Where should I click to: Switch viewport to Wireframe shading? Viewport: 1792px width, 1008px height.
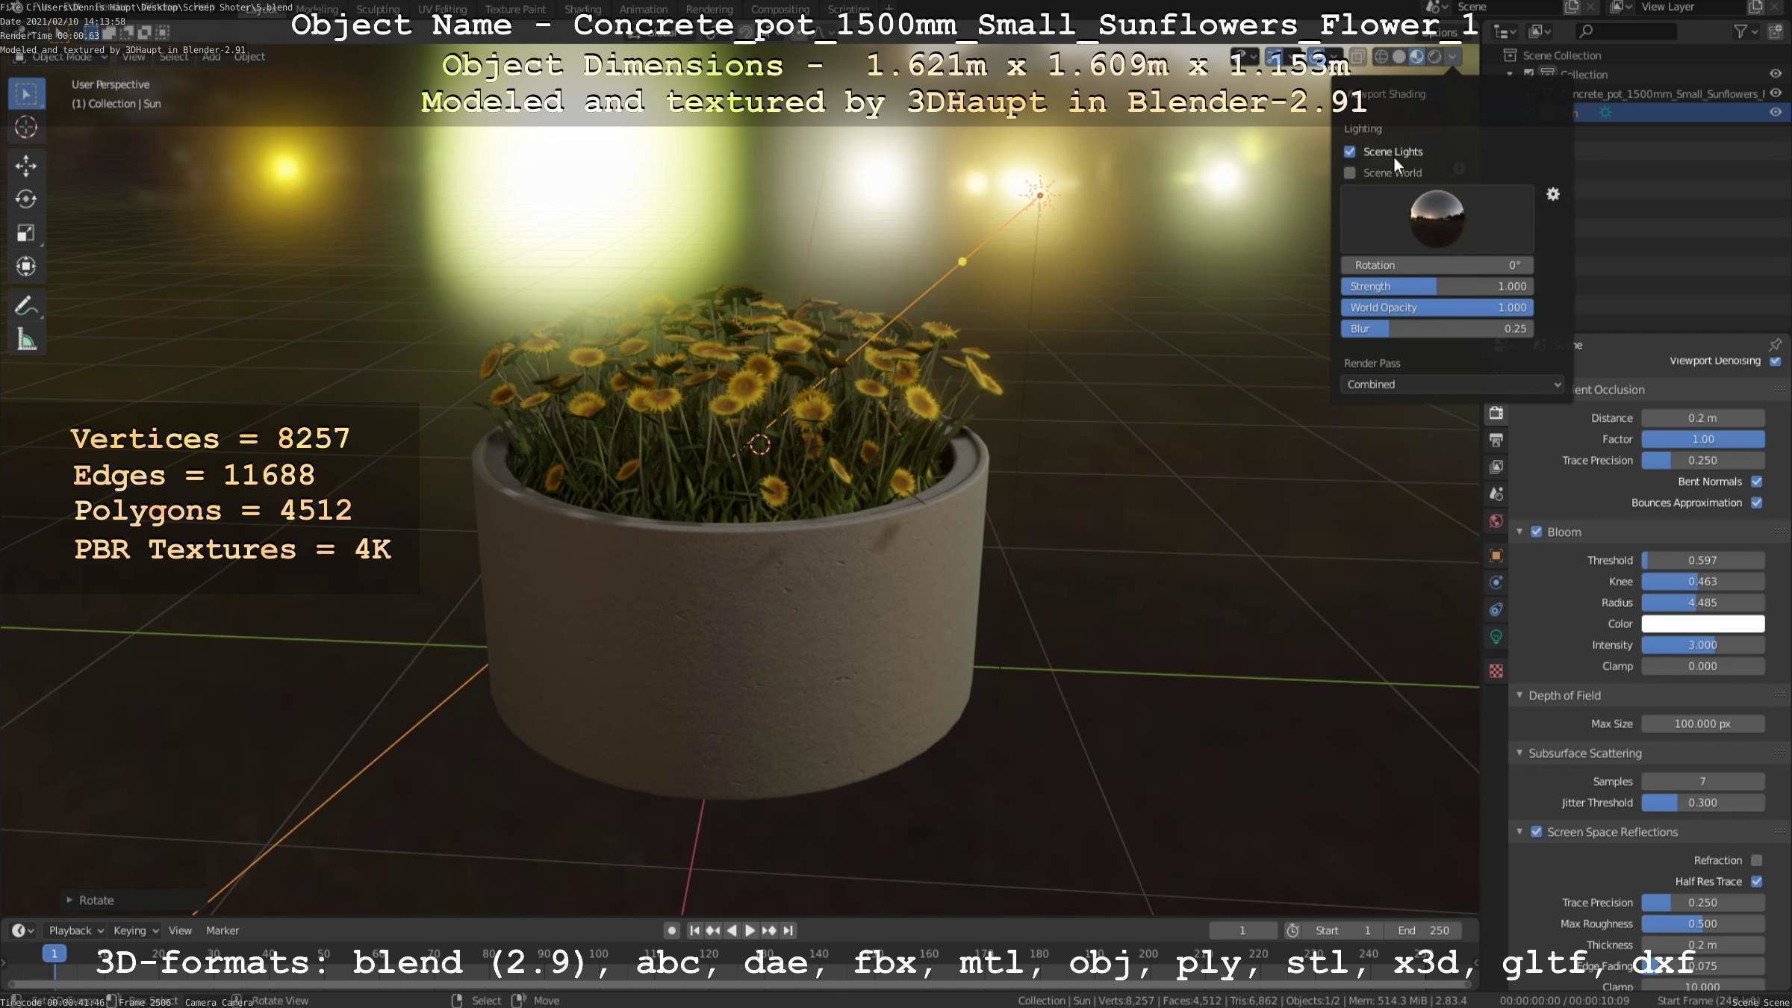click(x=1381, y=57)
